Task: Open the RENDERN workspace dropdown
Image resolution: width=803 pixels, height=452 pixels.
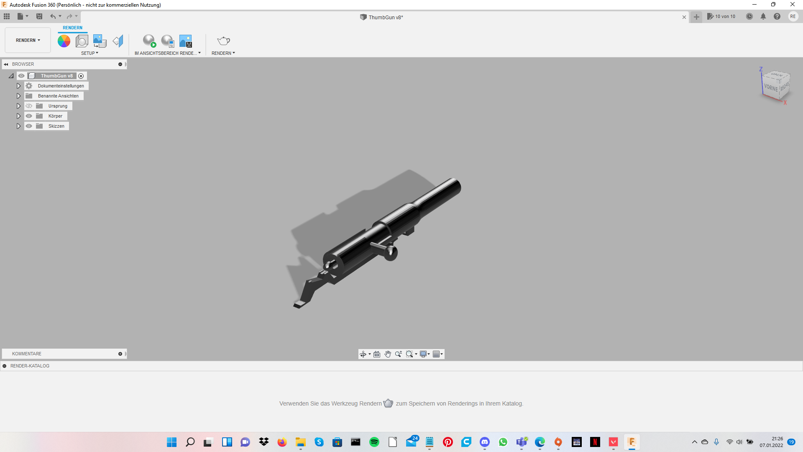Action: [x=28, y=40]
